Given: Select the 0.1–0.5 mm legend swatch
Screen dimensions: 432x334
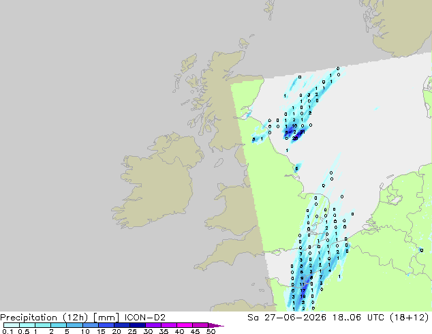Looking at the screenshot, I should coord(12,325).
